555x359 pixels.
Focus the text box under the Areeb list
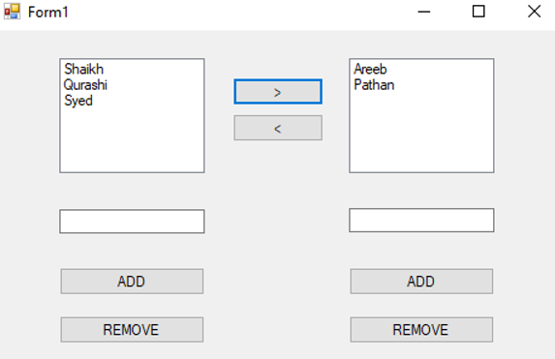(421, 221)
